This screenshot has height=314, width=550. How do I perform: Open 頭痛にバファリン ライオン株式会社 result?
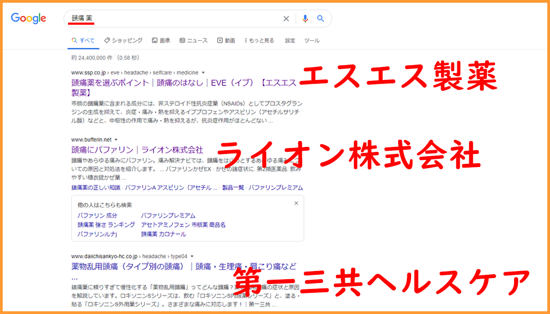pyautogui.click(x=137, y=150)
